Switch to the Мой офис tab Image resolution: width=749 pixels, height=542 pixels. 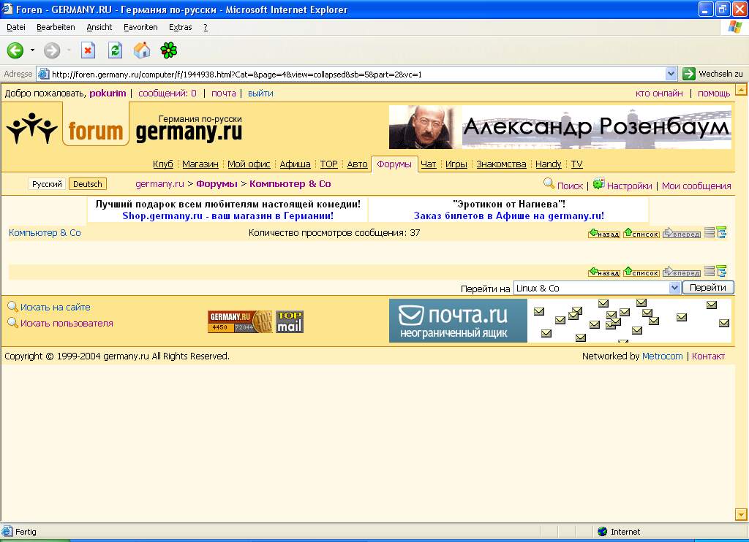click(249, 164)
